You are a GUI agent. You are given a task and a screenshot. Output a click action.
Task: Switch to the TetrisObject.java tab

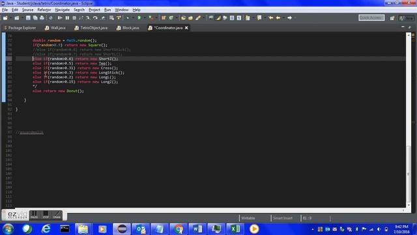91,27
